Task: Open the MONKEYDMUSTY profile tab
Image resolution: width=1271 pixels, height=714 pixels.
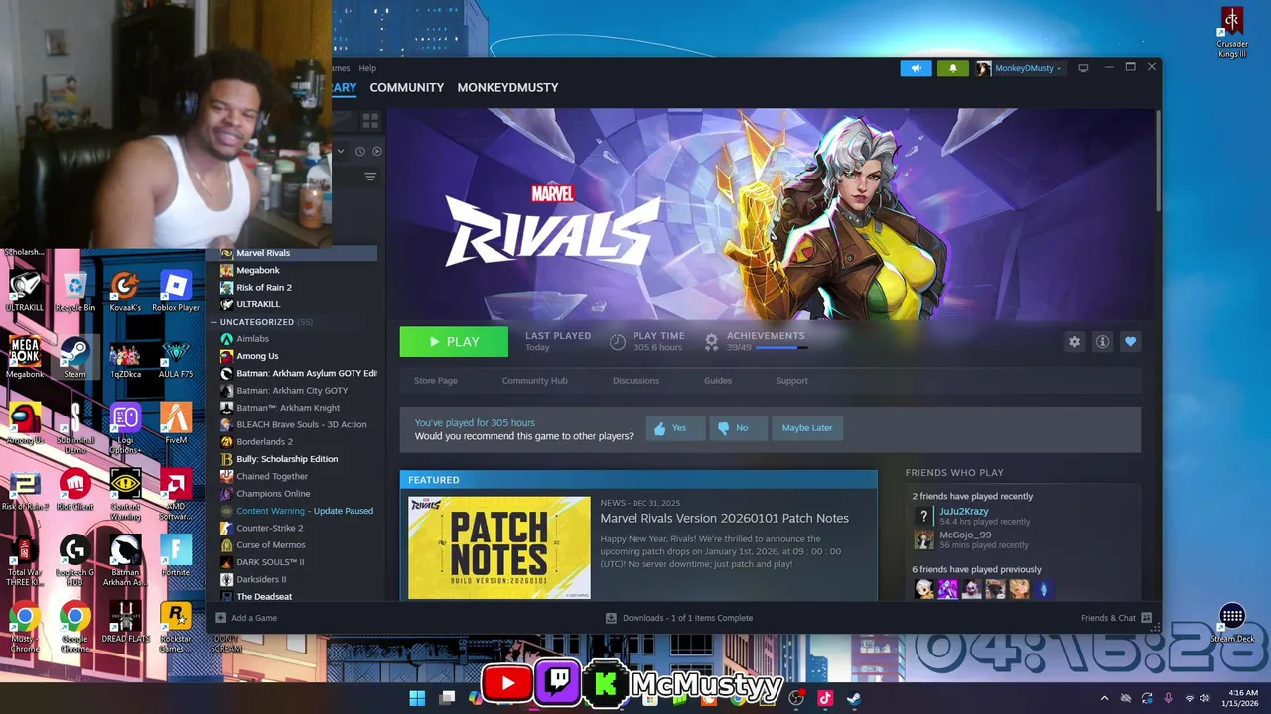Action: pyautogui.click(x=507, y=87)
